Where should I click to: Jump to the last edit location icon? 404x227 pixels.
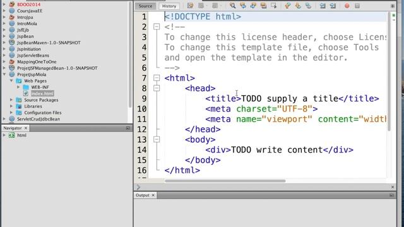[191, 6]
